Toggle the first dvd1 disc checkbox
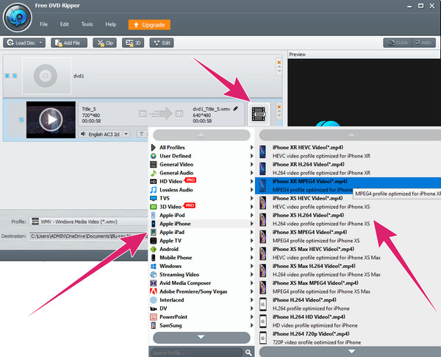Viewport: 441px width, 357px height. pos(7,76)
